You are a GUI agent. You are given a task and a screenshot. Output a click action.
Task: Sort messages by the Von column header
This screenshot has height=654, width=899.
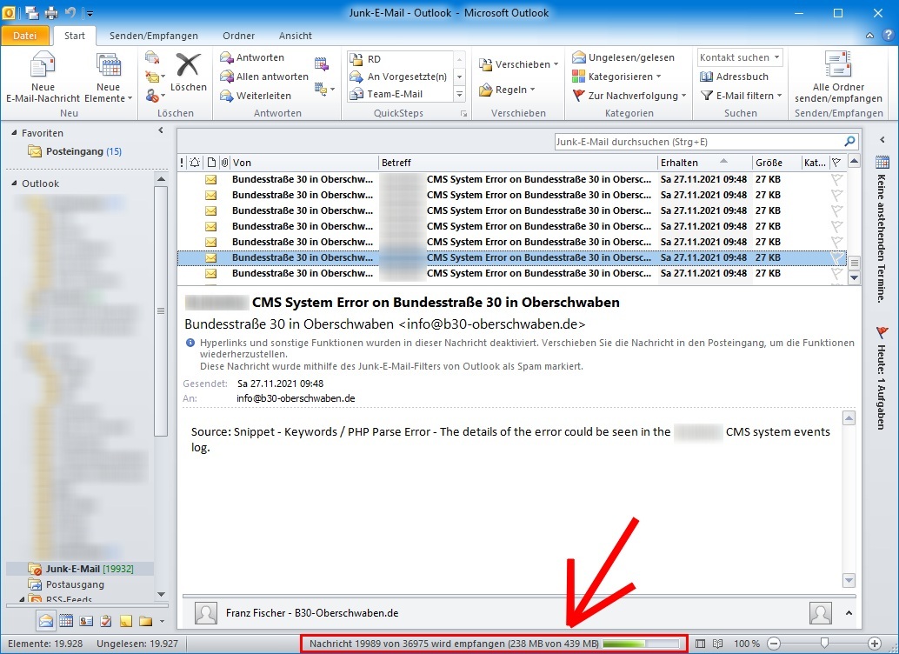[x=304, y=163]
